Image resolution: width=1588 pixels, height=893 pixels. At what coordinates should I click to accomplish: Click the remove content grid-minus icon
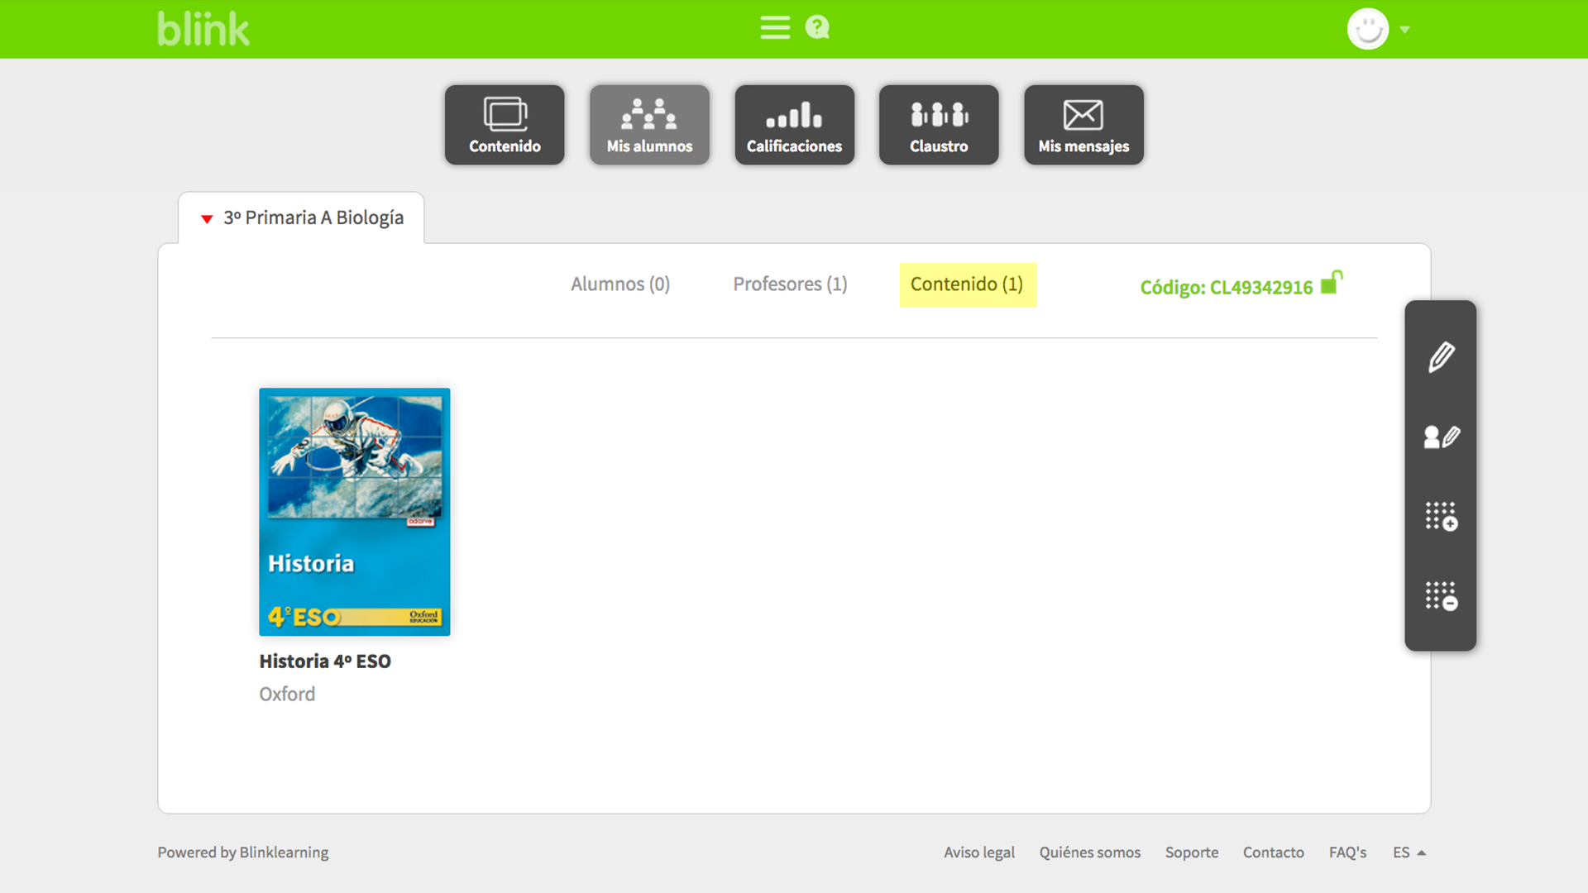(x=1441, y=595)
